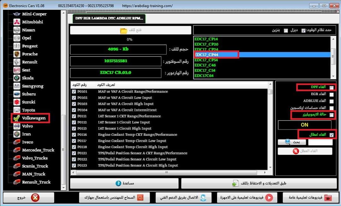This screenshot has height=206, width=341.
Task: Click the brand tree scroll up arrow
Action: click(63, 13)
